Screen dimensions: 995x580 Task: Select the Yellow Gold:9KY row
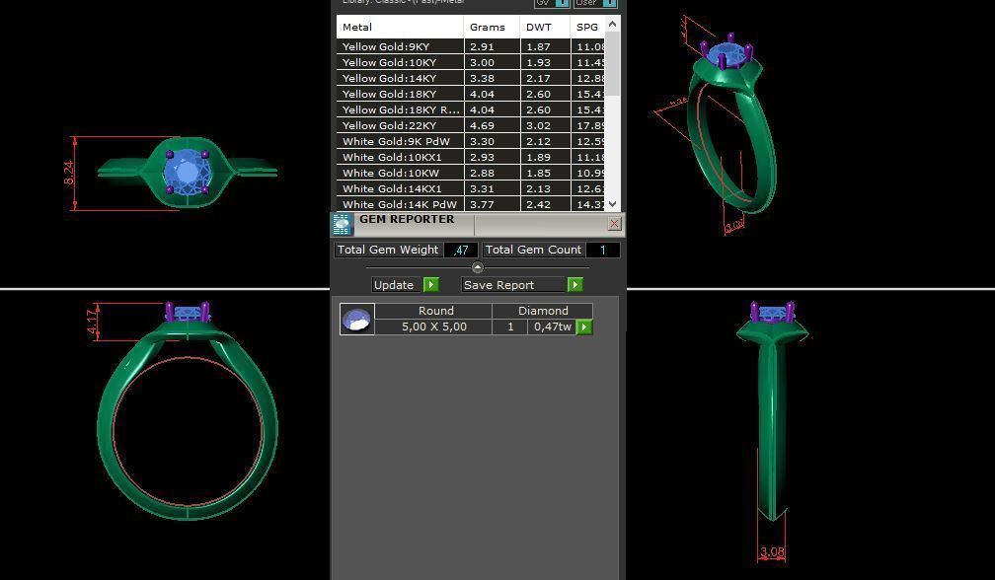[x=471, y=46]
